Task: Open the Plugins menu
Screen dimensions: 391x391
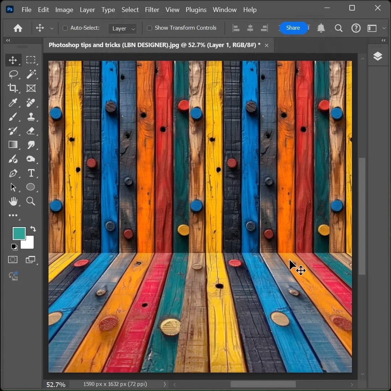Action: 196,10
